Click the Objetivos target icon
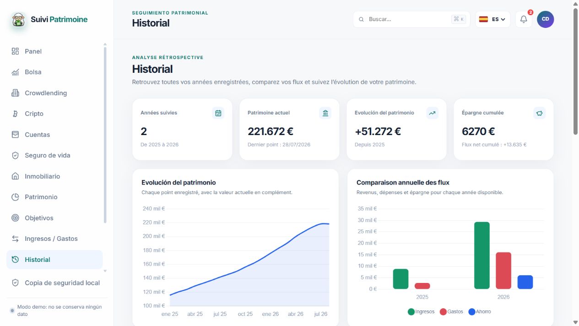The image size is (579, 326). pyautogui.click(x=15, y=218)
